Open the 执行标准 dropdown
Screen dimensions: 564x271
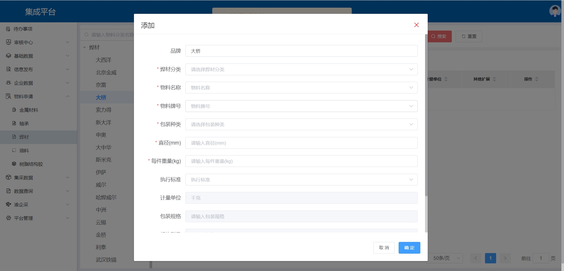pos(301,180)
